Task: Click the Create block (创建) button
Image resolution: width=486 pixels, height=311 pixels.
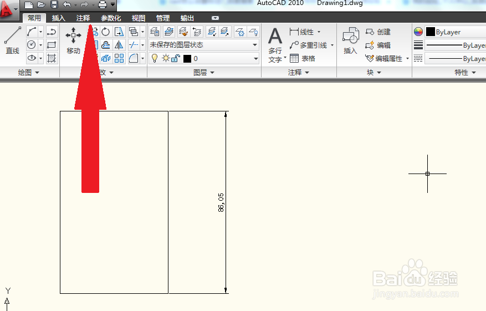Action: click(378, 32)
